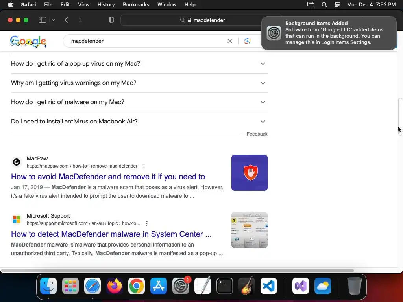This screenshot has height=302, width=403.
Task: Open the Help menu
Action: pyautogui.click(x=190, y=5)
